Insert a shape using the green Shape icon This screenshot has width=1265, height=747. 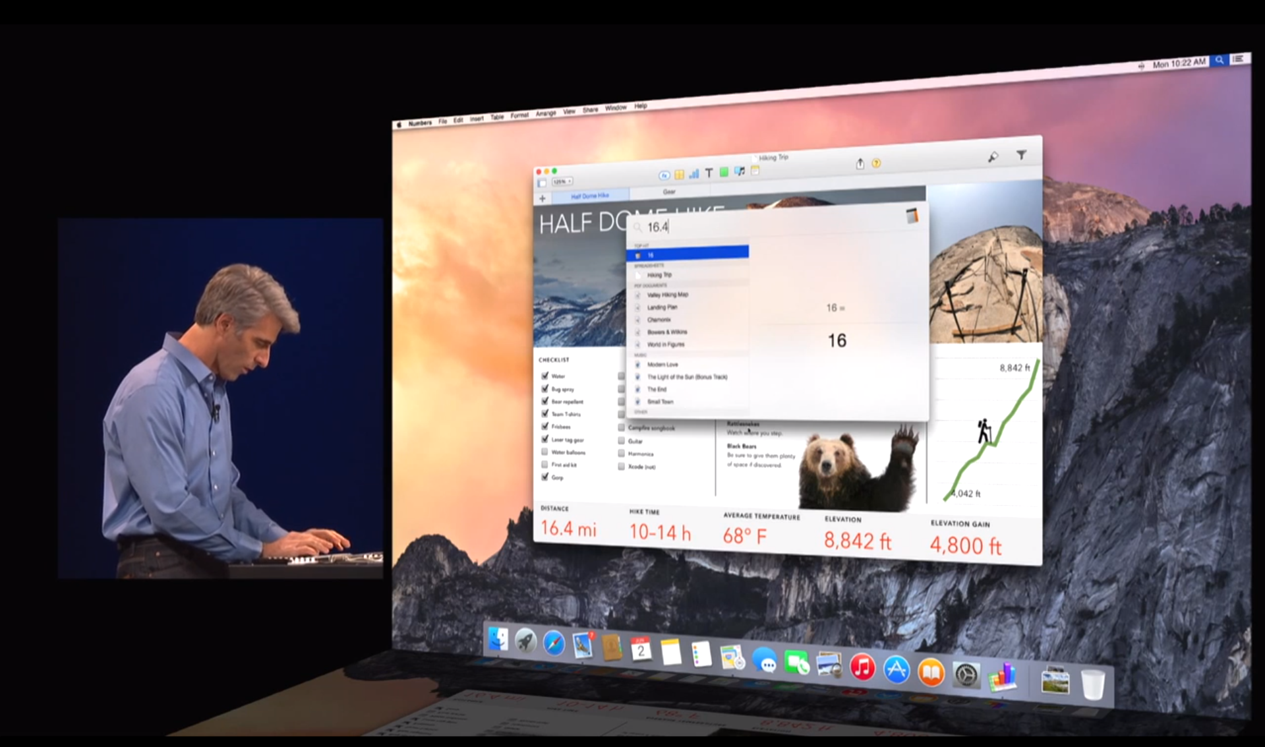(x=724, y=172)
